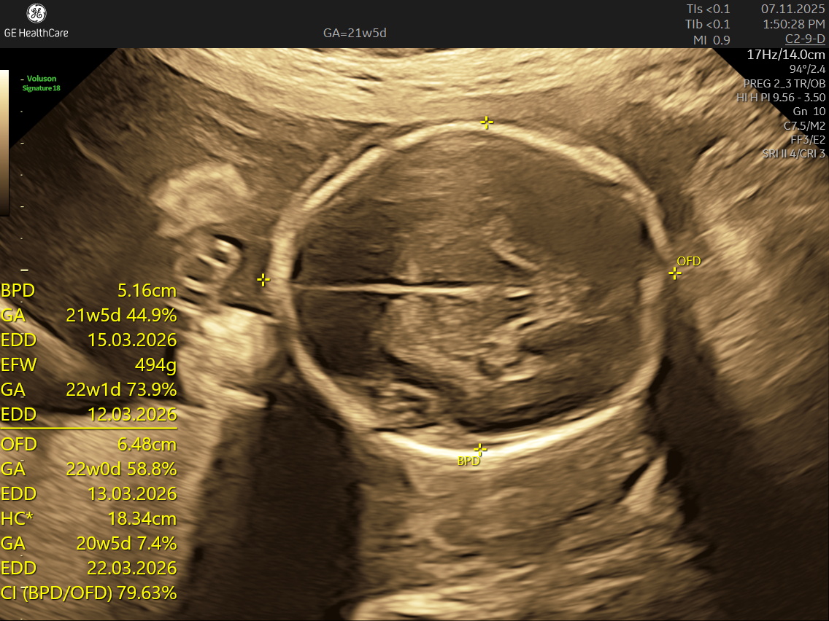The height and width of the screenshot is (621, 829).
Task: Select the right OFD caliper cross marker
Action: 675,273
